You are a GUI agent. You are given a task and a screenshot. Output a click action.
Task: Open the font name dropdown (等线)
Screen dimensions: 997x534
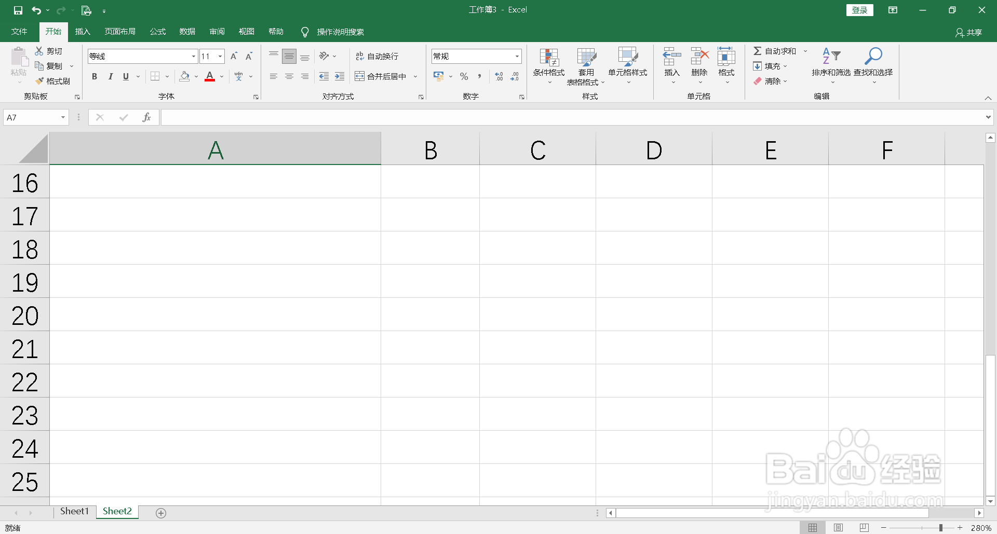193,56
